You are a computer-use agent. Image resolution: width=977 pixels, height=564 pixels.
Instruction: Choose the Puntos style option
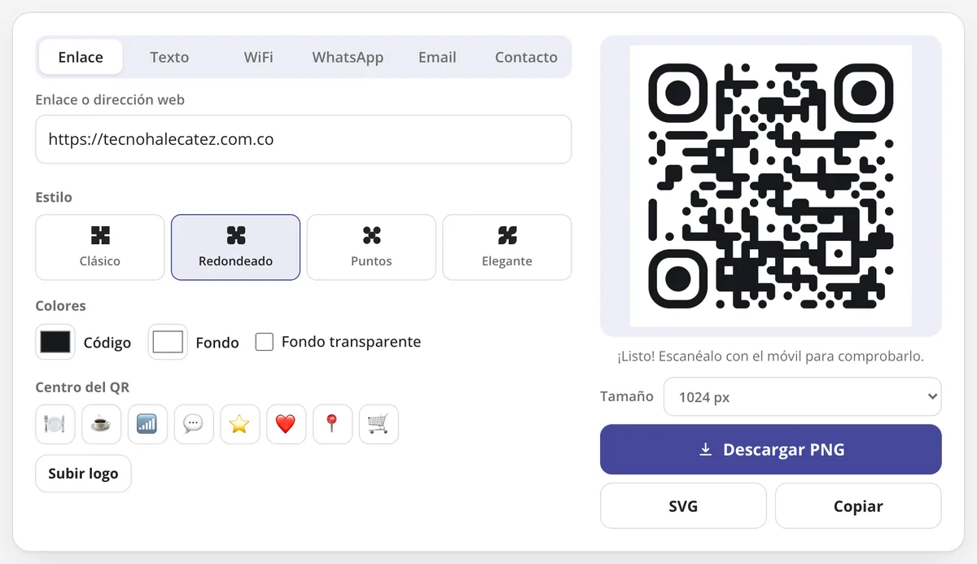click(x=371, y=247)
